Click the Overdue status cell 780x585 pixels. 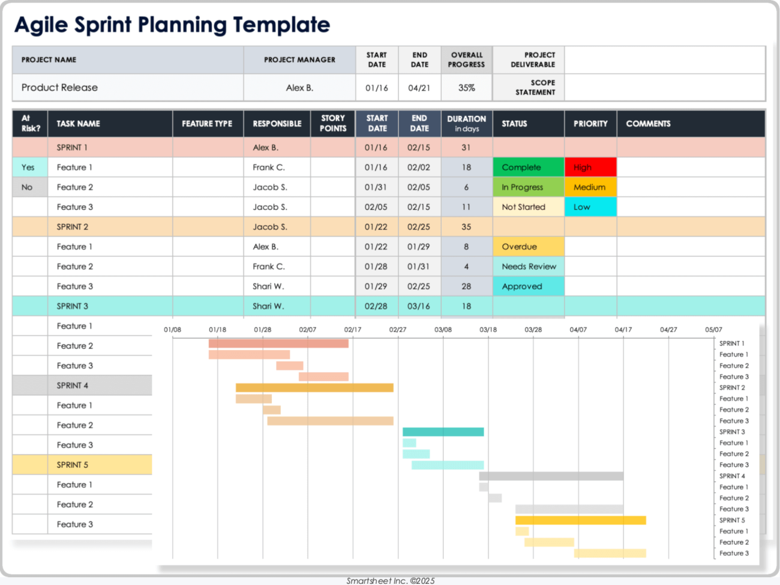pyautogui.click(x=528, y=247)
